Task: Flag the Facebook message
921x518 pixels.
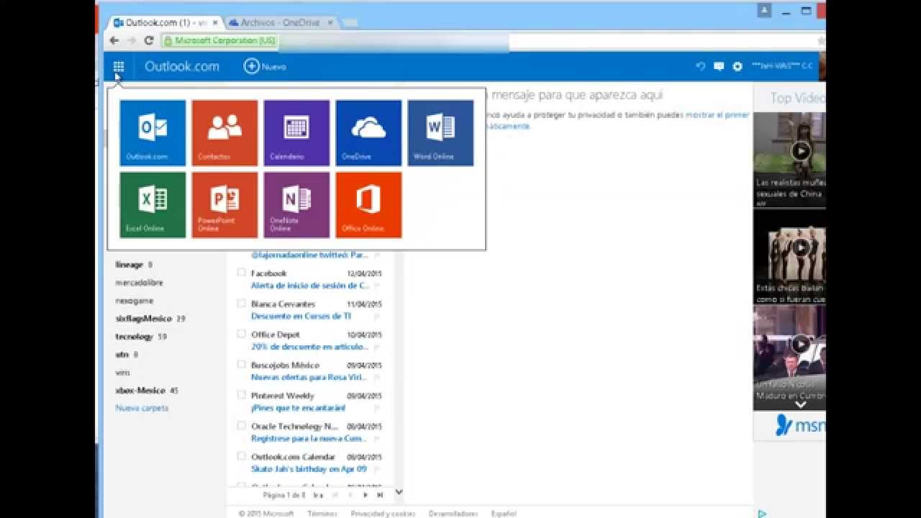Action: coord(376,286)
